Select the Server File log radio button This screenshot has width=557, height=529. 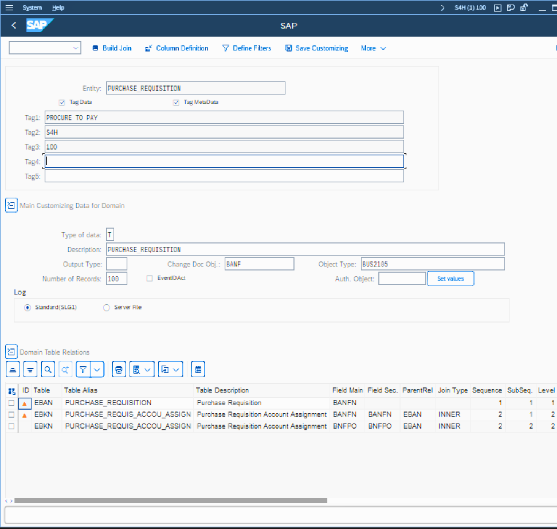[x=106, y=308]
